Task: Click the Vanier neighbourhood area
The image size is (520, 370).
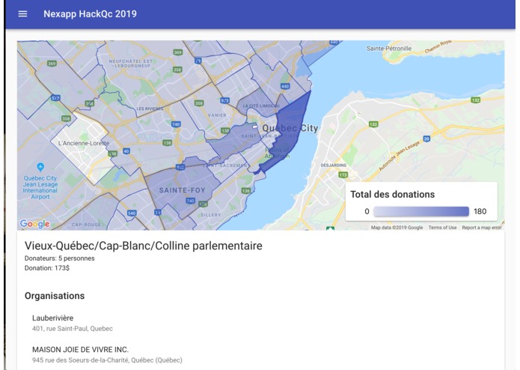Action: coord(217,115)
